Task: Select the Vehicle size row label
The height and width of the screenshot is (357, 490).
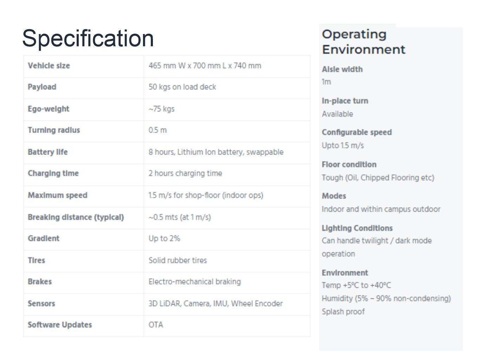Action: click(x=49, y=66)
